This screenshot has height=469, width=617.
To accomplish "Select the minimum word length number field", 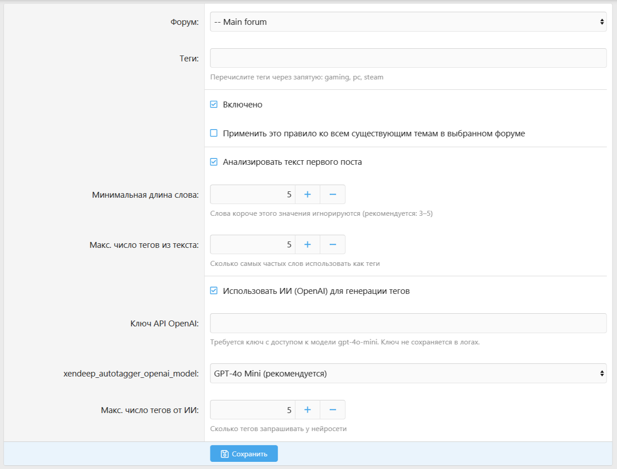I will click(x=252, y=195).
